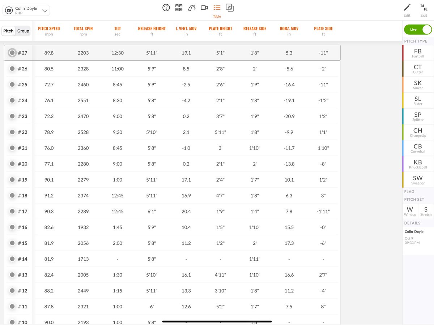Tag pitch as CH ChangeUp
Screen dimensions: 434x325
418,132
